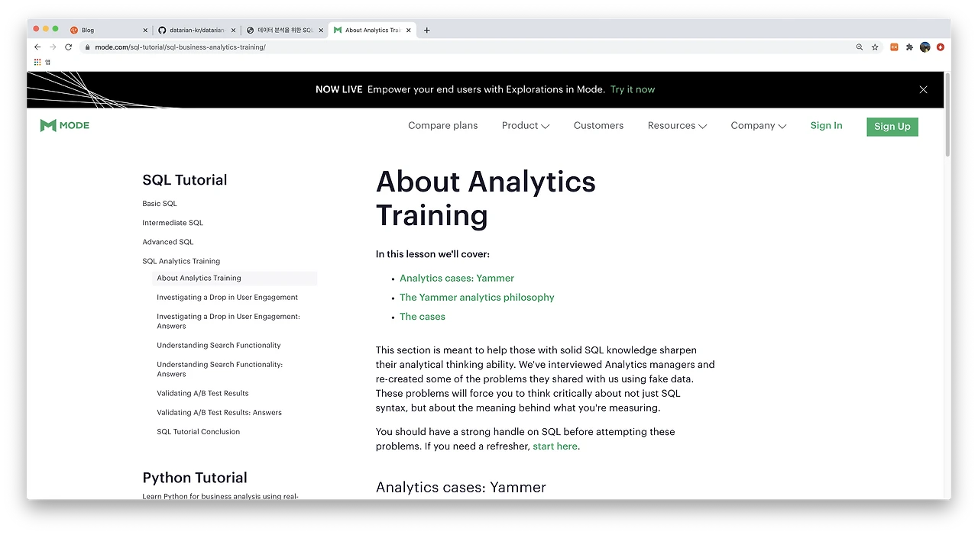Open the Apps grid in bookmarks bar

pos(37,63)
